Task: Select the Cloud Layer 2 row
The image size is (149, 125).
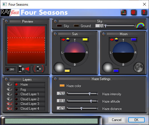Action: point(30,99)
